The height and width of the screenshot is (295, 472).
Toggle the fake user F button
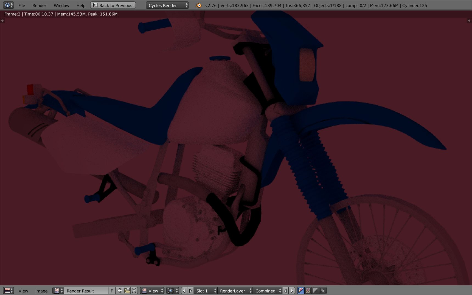point(112,291)
